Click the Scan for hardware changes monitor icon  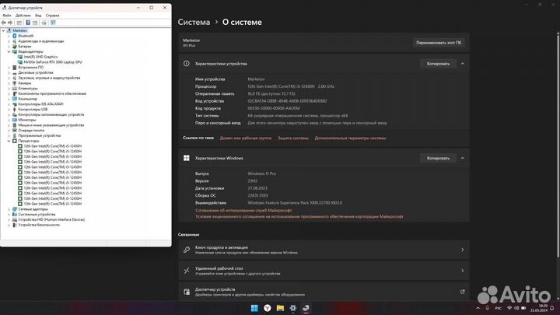53,23
